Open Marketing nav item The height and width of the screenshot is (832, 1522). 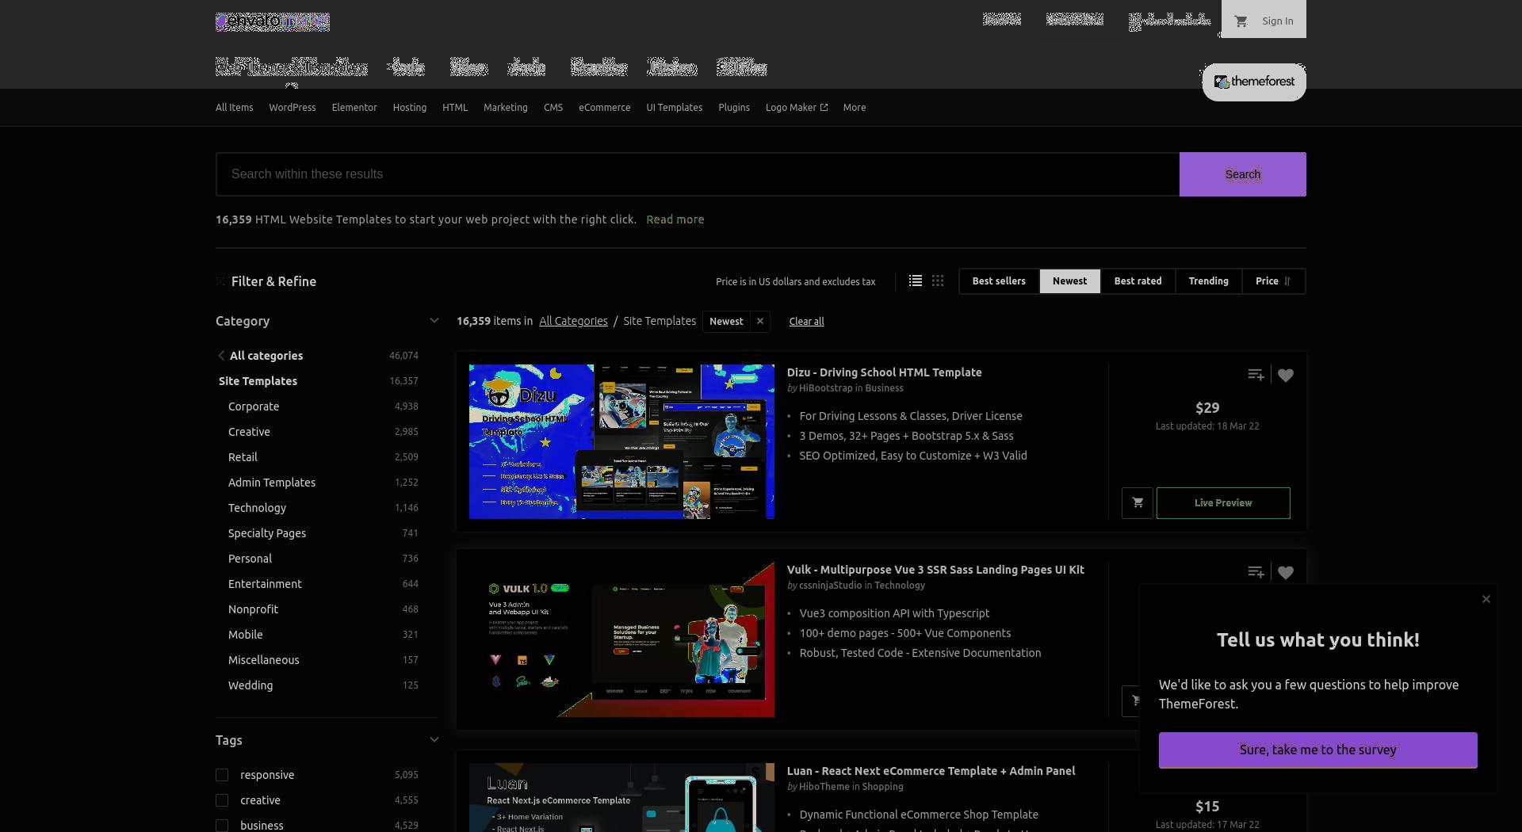[x=506, y=108]
